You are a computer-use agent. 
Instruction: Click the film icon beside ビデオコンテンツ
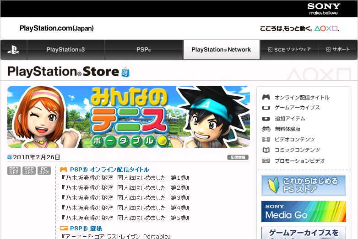pyautogui.click(x=266, y=140)
